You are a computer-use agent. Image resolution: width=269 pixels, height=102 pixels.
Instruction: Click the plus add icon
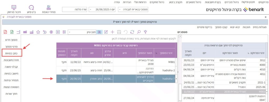(x=112, y=32)
